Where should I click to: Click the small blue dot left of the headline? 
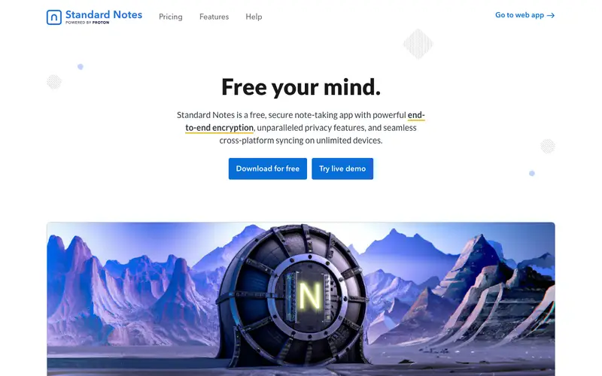click(x=81, y=67)
